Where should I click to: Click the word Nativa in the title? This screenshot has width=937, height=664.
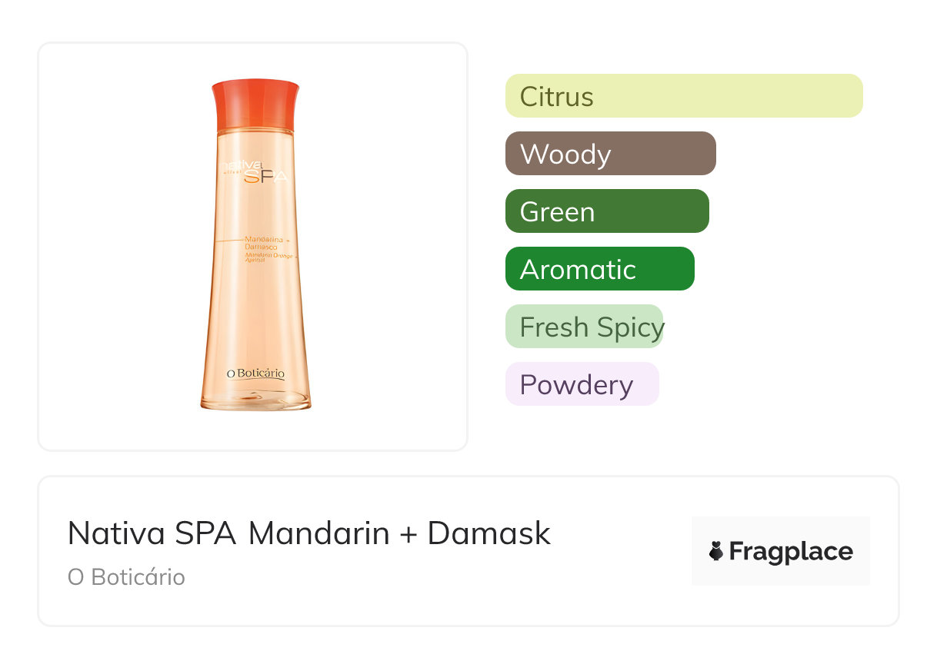[116, 533]
